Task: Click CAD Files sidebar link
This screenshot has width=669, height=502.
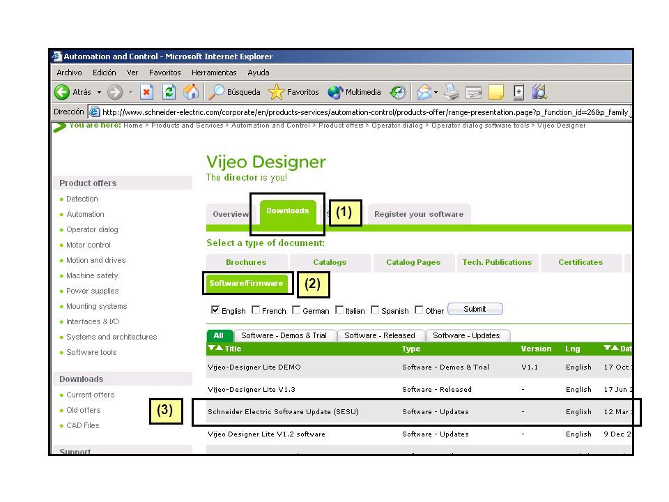Action: [x=83, y=425]
